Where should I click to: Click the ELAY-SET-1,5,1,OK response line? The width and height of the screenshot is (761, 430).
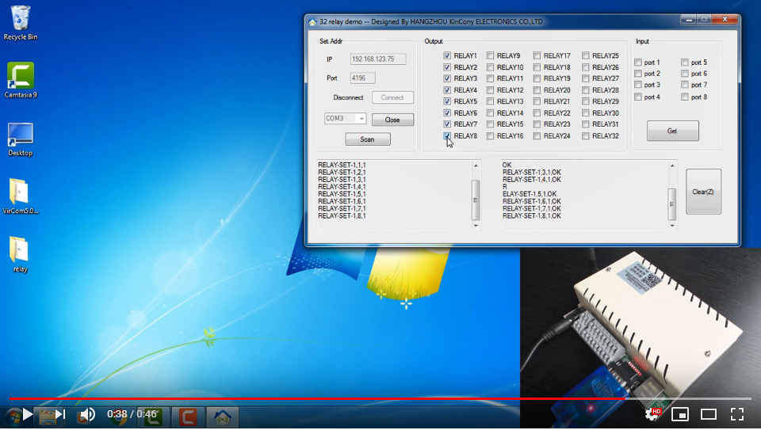point(530,194)
